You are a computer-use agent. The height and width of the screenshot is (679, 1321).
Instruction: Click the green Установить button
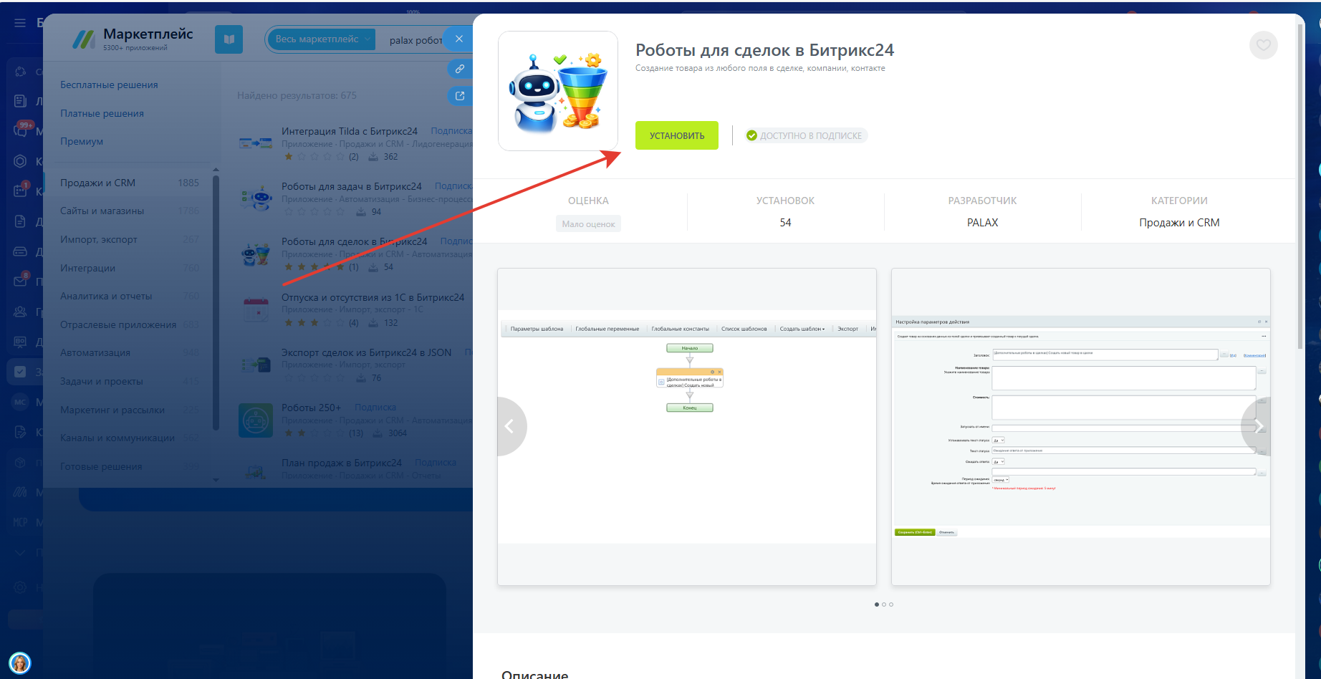click(677, 135)
